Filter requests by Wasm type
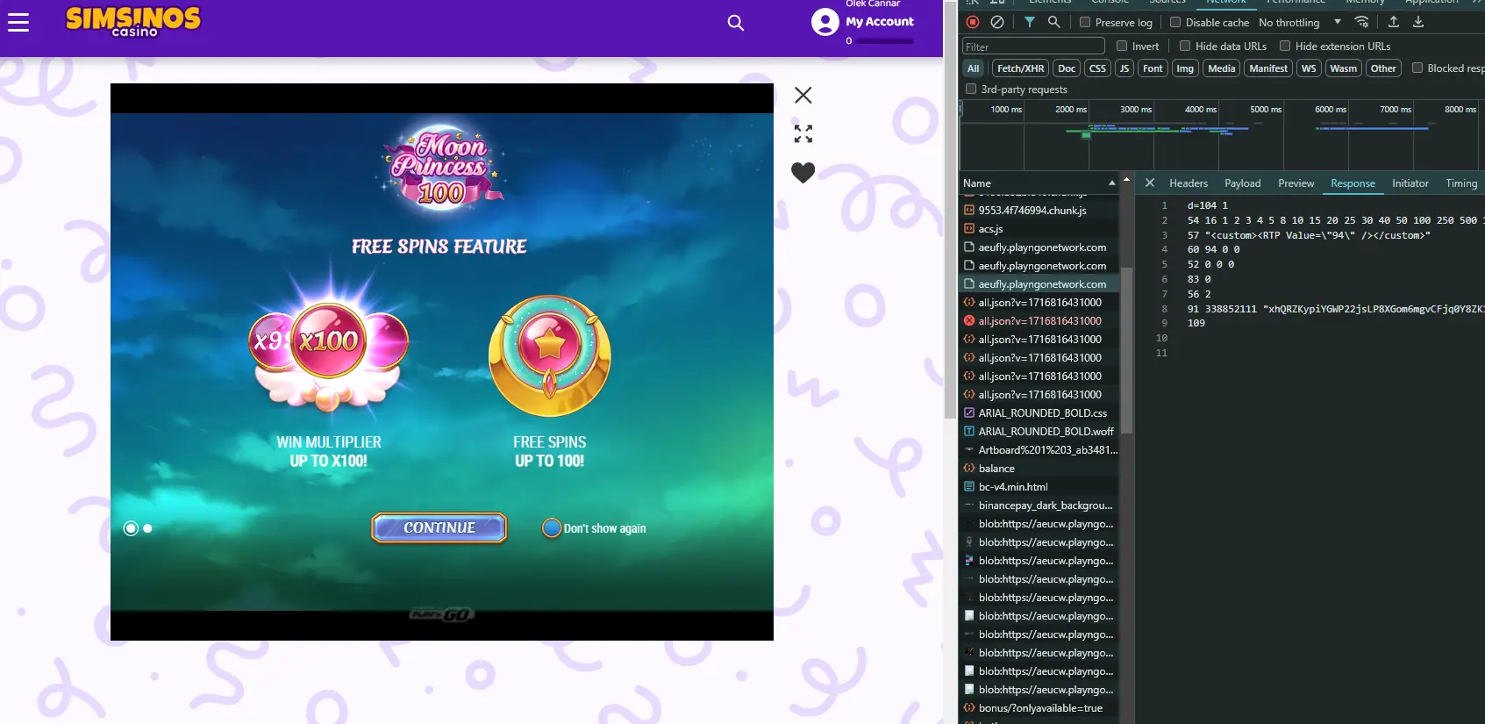 1343,68
